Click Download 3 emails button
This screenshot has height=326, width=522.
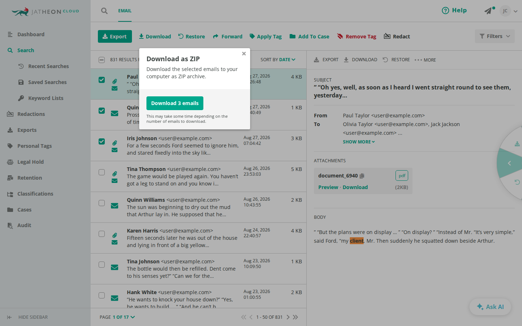tap(175, 103)
